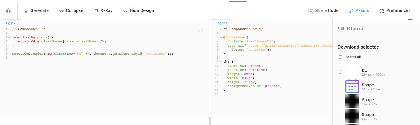Click the ReactDOM.render code line
This screenshot has height=125, width=420.
coord(93,54)
